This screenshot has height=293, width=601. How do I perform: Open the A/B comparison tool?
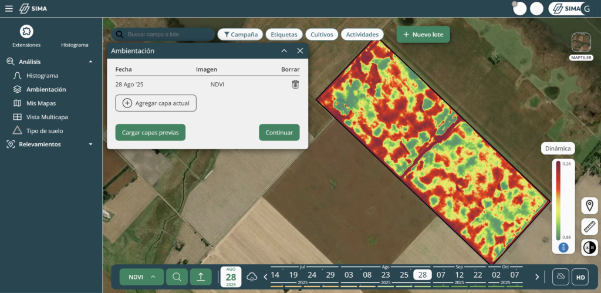[589, 248]
